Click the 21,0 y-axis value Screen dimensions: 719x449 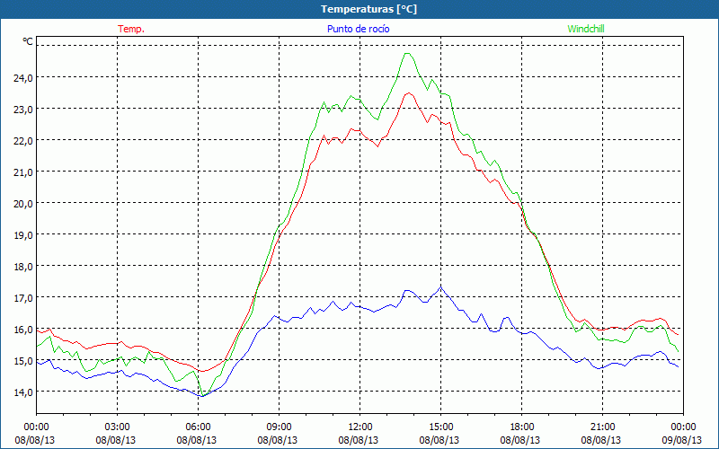23,172
